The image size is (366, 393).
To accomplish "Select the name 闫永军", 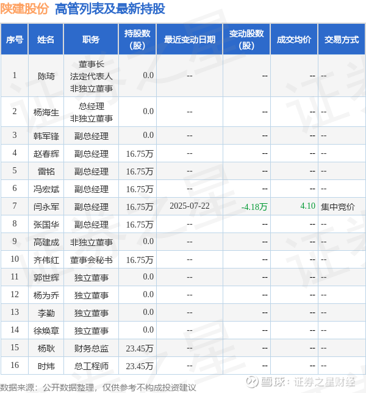I will [46, 207].
